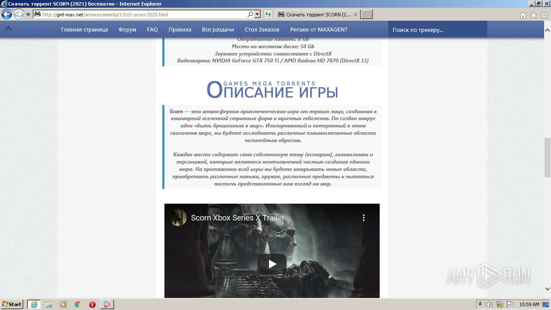Close the SCORN browser tab
The image size is (551, 310).
356,15
